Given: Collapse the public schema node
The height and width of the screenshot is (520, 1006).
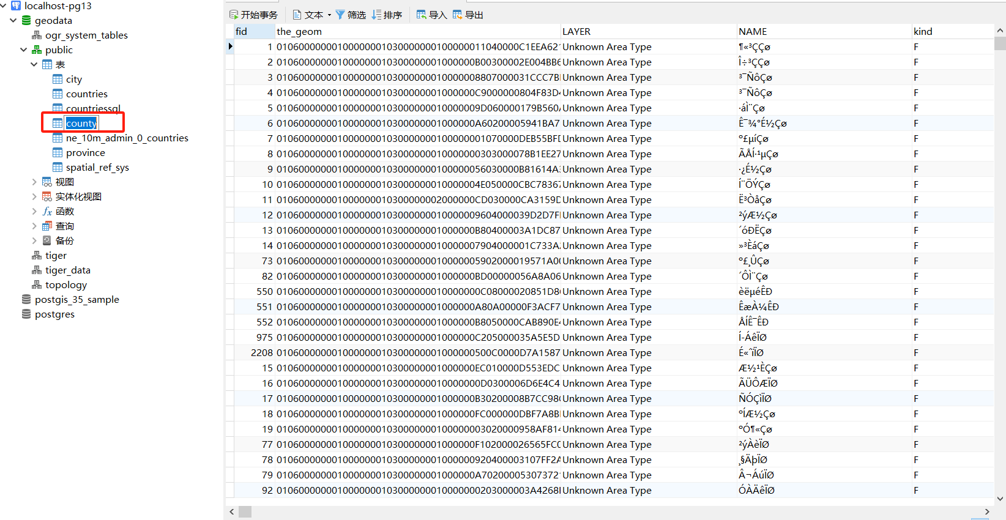Looking at the screenshot, I should click(24, 50).
